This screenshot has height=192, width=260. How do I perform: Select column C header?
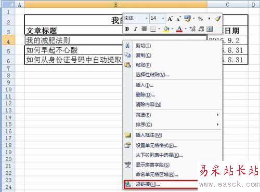(228, 5)
